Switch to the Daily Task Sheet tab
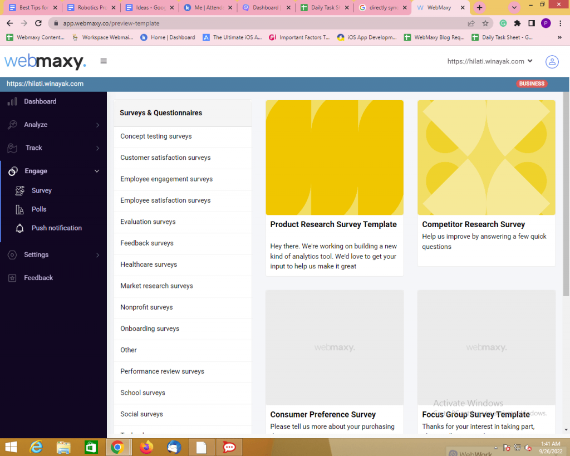The image size is (570, 456). tap(325, 8)
